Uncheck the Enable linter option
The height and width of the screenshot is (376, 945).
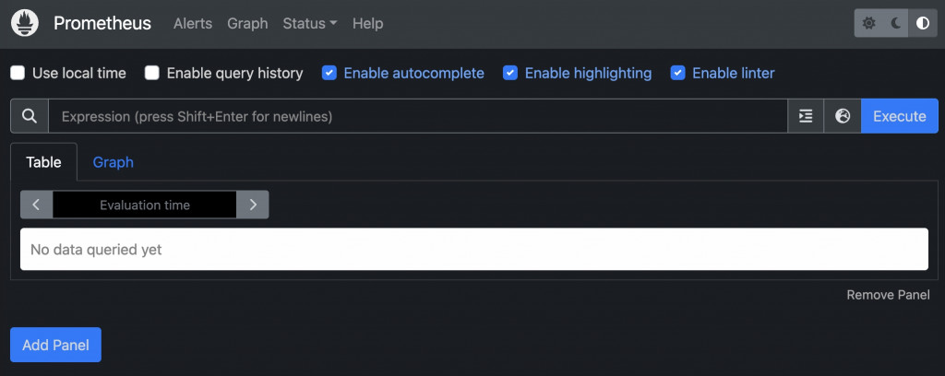pyautogui.click(x=678, y=73)
